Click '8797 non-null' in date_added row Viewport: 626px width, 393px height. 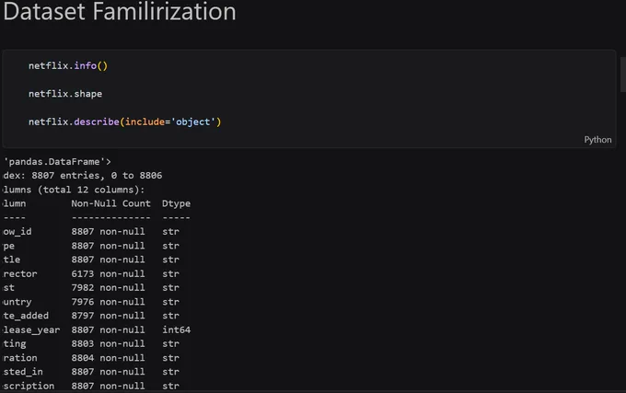(x=108, y=316)
